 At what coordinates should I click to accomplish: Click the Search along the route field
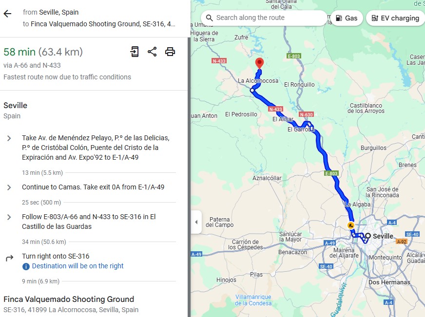264,18
